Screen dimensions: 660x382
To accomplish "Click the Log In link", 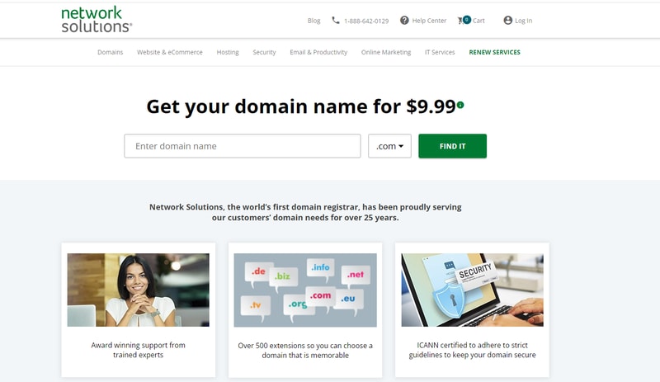I will point(524,21).
